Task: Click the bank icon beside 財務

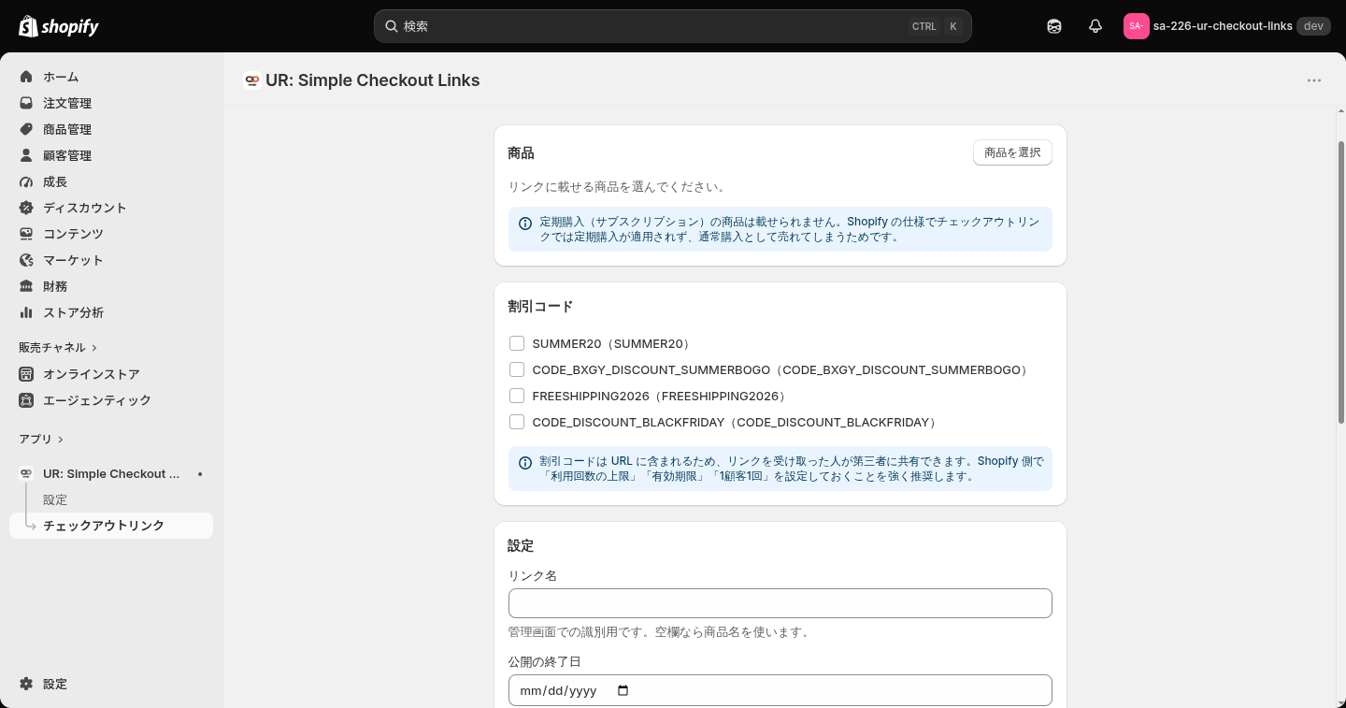Action: pos(26,286)
